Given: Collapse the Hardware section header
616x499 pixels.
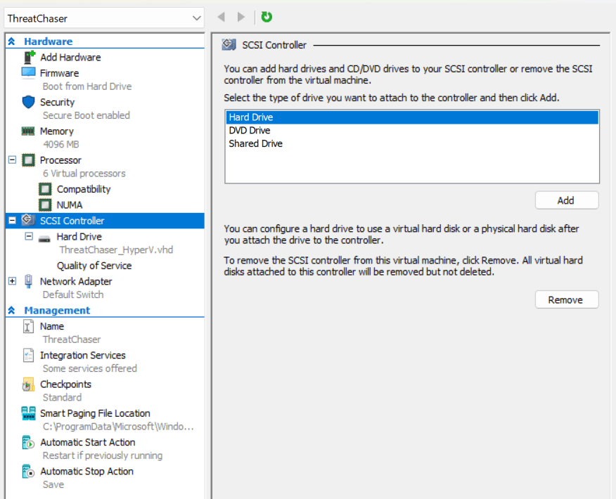Looking at the screenshot, I should coord(12,41).
